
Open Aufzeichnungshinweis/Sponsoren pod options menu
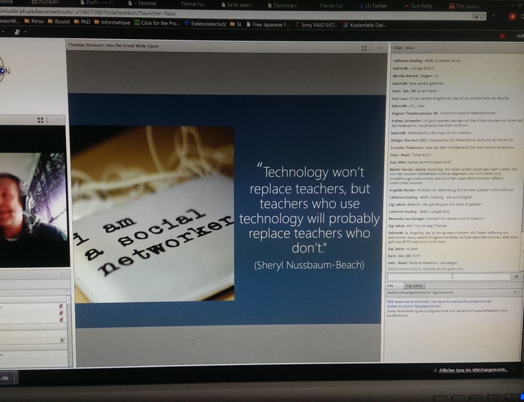516,292
